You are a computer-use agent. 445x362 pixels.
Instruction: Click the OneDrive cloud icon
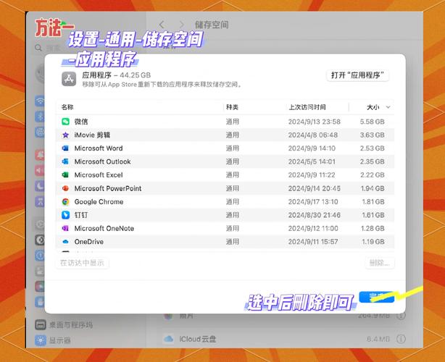coord(65,242)
